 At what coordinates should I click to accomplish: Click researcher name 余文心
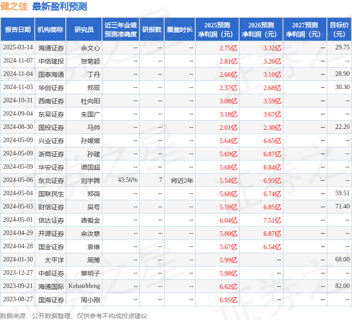(90, 48)
